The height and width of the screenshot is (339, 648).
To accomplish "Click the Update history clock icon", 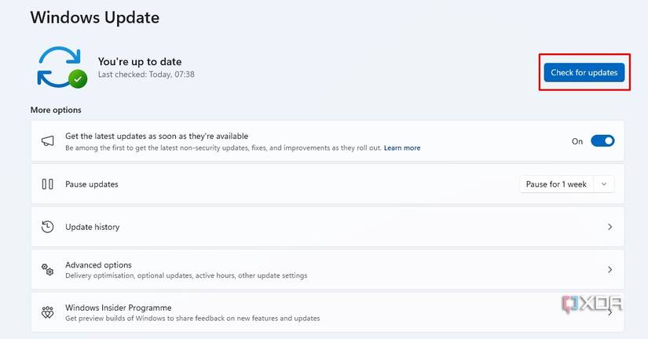I will click(x=48, y=227).
